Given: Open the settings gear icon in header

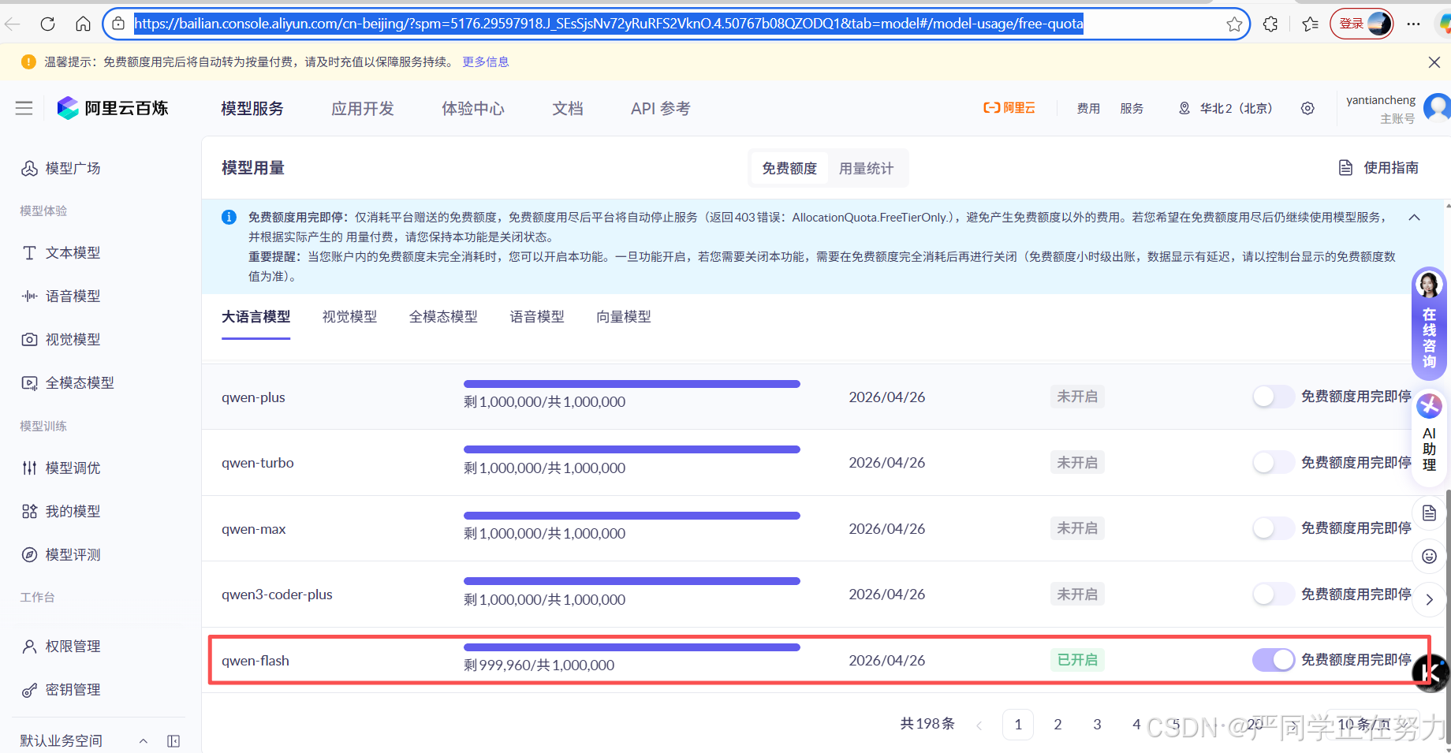Looking at the screenshot, I should 1307,108.
